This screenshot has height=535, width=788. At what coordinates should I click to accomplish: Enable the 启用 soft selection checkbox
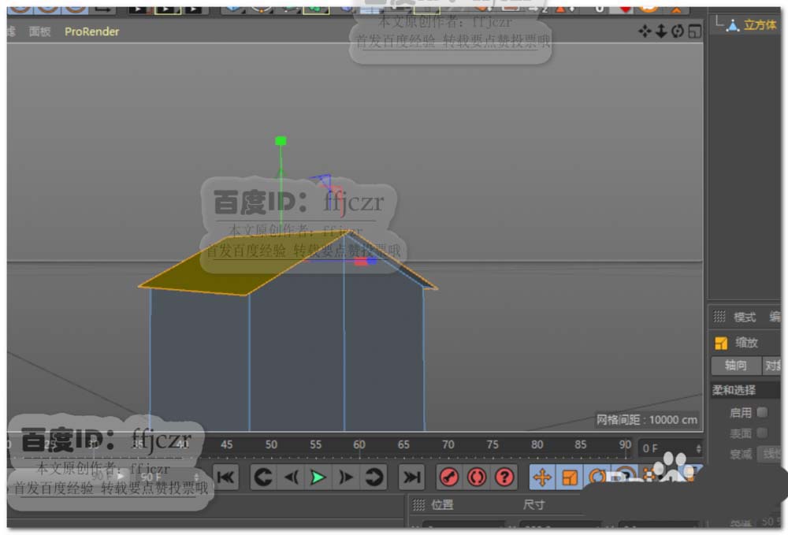tap(762, 412)
